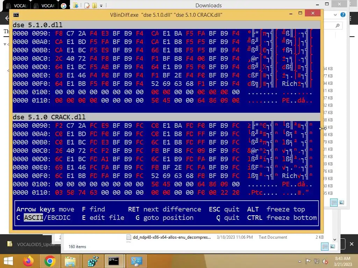Click 'freeze top' in the help bar
Screen dimensions: 358x268
[x=286, y=209]
